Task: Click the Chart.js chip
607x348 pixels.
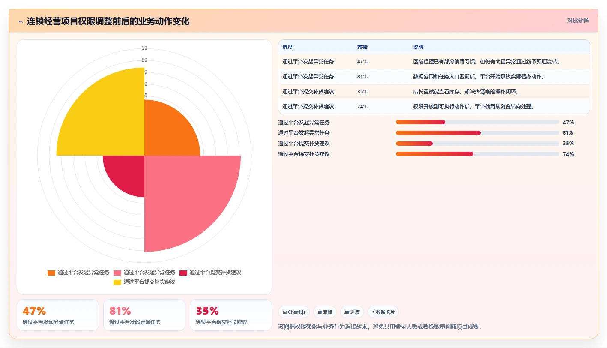Action: tap(294, 312)
